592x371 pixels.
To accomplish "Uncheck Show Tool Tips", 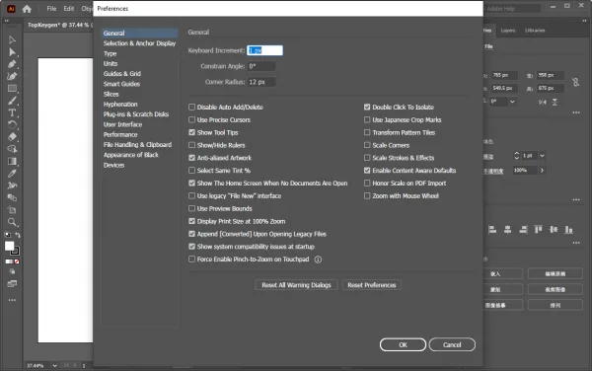I will click(x=191, y=132).
